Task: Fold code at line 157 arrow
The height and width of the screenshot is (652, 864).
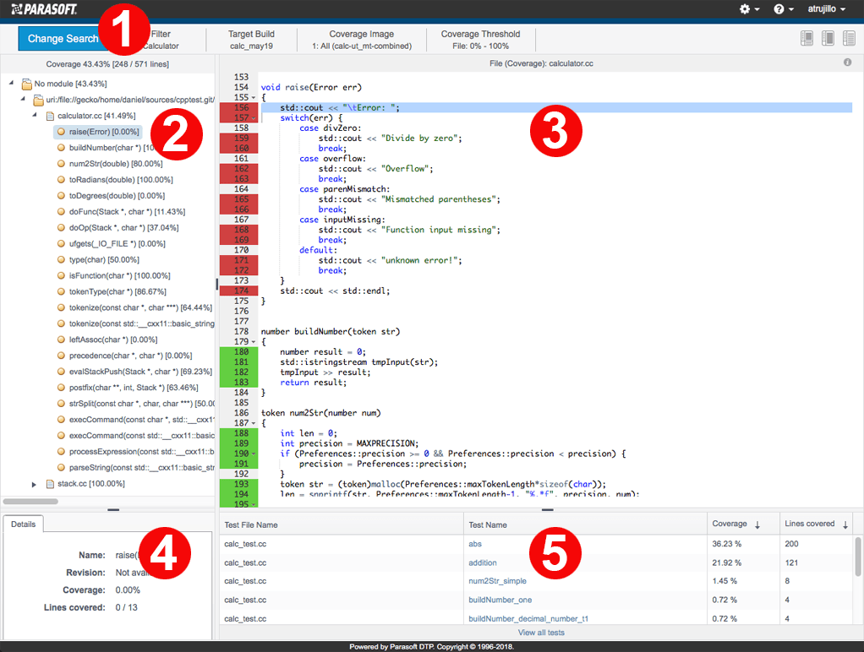Action: pyautogui.click(x=254, y=118)
